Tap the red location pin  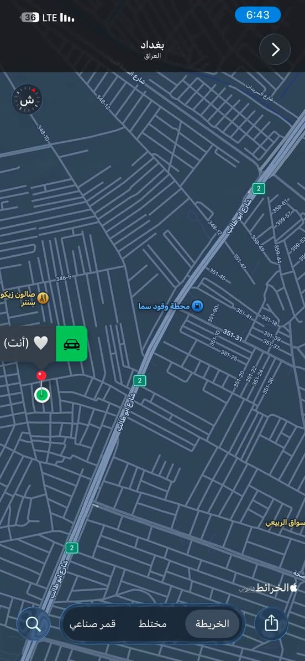tap(41, 375)
